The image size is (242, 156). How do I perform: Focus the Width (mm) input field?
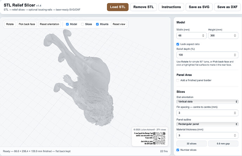tap(191, 35)
